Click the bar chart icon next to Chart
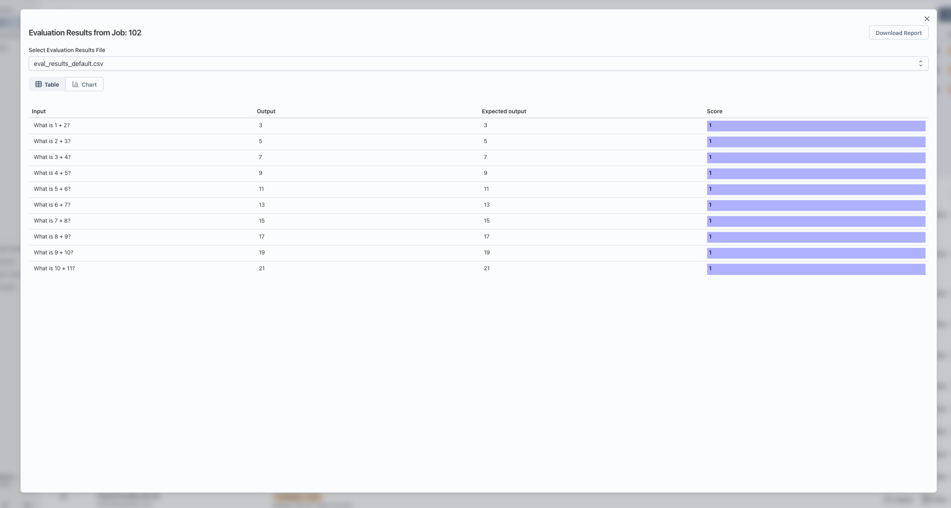 (x=75, y=84)
